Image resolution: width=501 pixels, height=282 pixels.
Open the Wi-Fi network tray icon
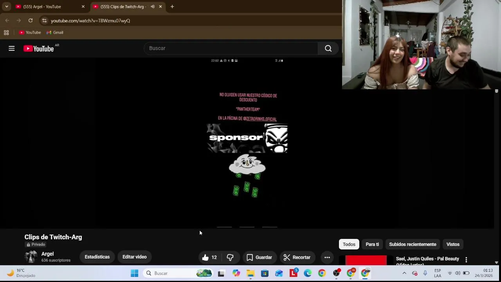[x=450, y=273]
